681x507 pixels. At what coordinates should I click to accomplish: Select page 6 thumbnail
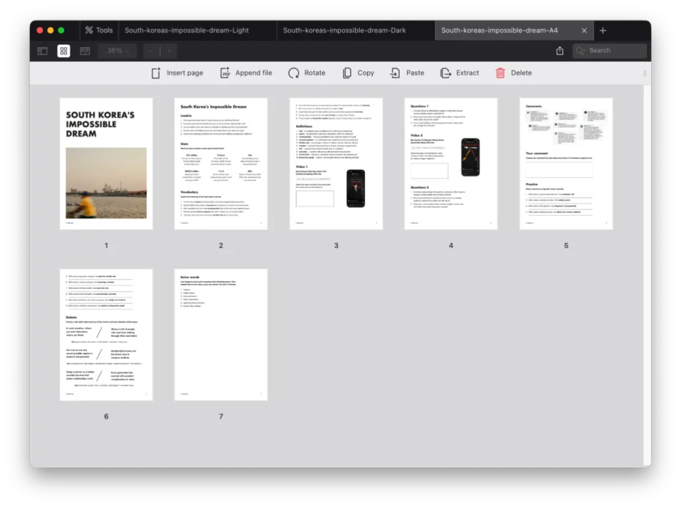[106, 335]
